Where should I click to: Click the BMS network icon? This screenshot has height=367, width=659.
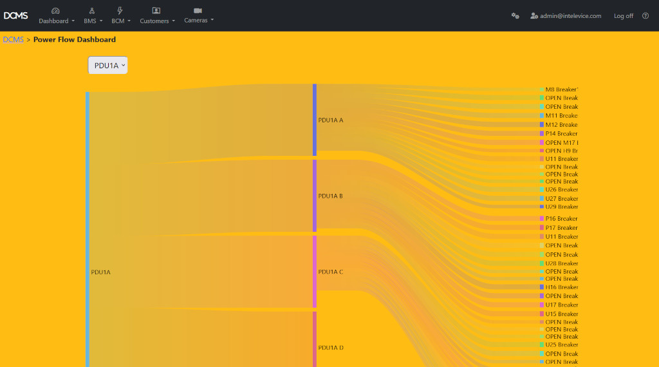tap(92, 10)
